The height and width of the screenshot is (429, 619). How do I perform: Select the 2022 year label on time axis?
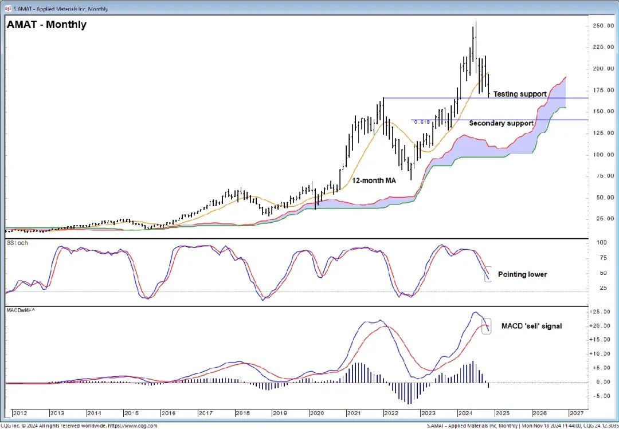click(x=390, y=413)
